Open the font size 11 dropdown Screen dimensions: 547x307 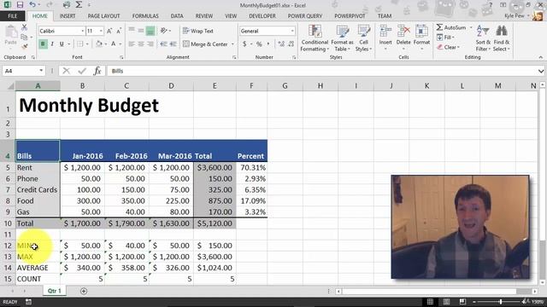tap(101, 31)
